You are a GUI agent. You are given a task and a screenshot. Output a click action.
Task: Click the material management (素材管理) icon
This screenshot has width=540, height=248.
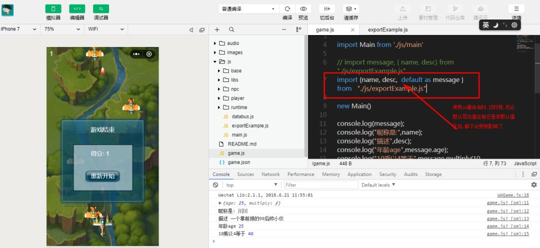coord(428,9)
